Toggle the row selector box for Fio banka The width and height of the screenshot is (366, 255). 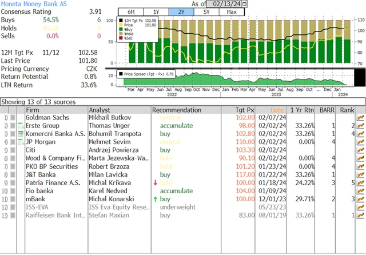(14, 190)
